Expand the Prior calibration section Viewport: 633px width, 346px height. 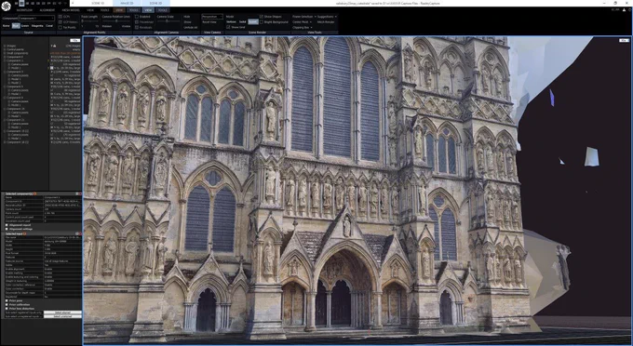pos(7,305)
